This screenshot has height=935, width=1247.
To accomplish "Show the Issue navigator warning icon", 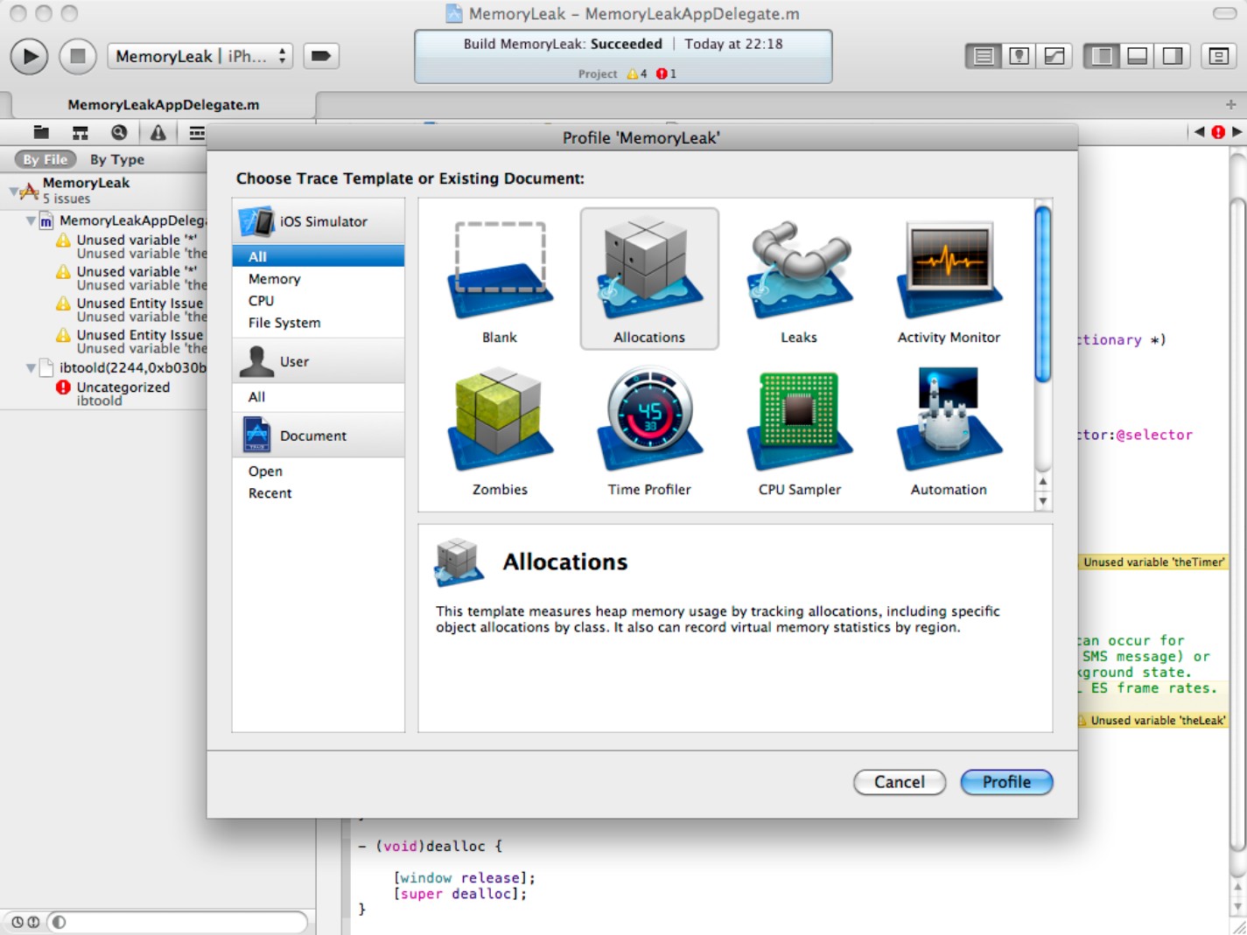I will 158,132.
